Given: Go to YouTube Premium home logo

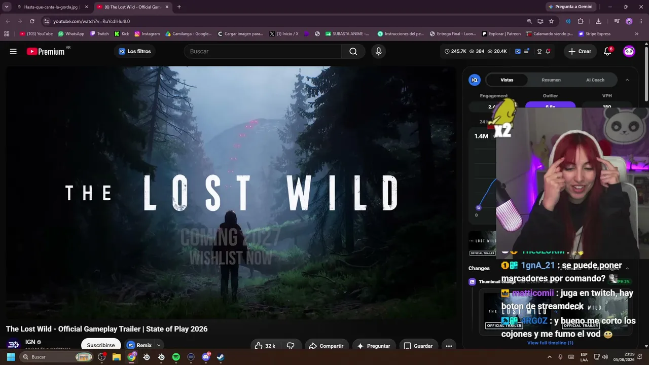Looking at the screenshot, I should click(46, 51).
